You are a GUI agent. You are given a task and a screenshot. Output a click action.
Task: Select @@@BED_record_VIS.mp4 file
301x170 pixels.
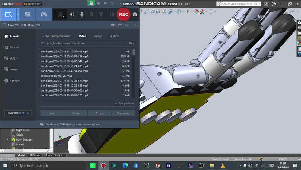coord(85,76)
